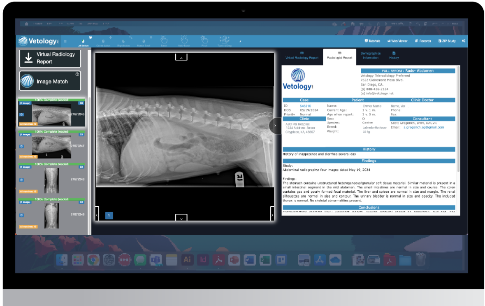
Task: Select the Right button mouse mode
Action: pos(123,41)
